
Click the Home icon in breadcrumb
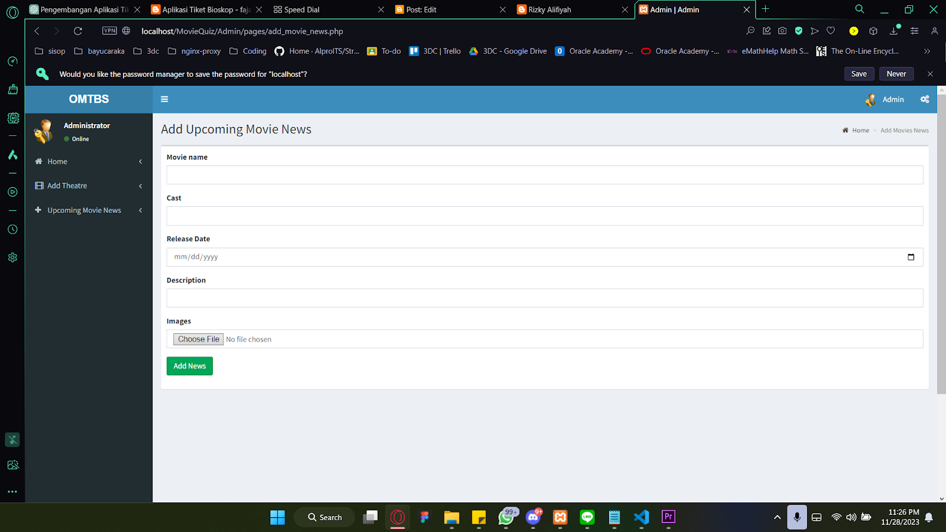(x=845, y=131)
